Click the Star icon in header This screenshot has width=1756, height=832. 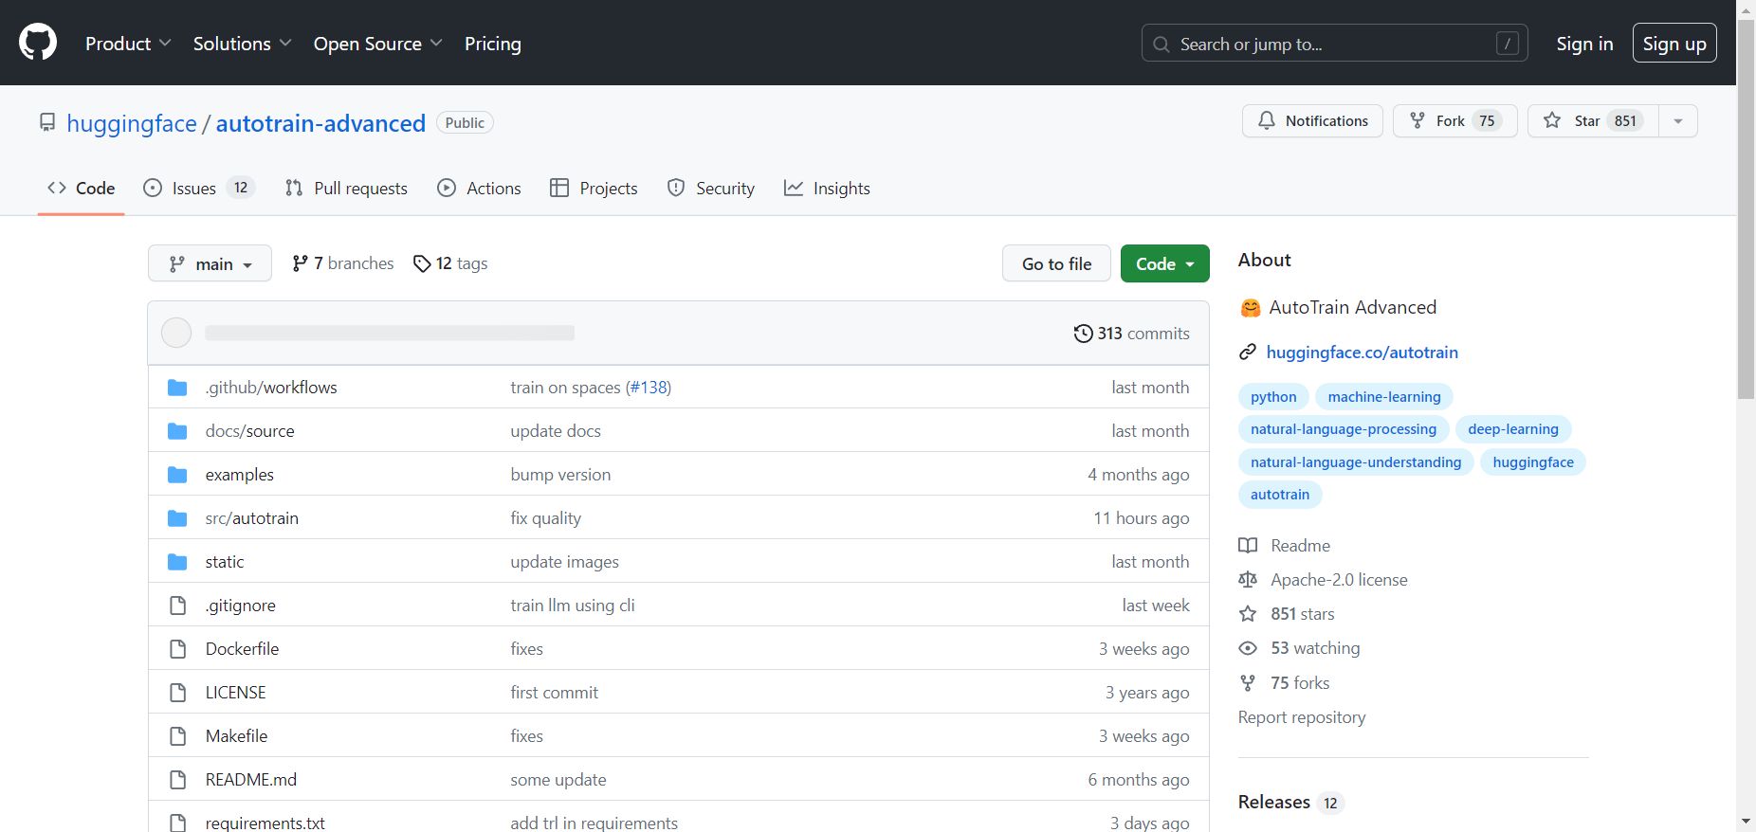point(1552,120)
